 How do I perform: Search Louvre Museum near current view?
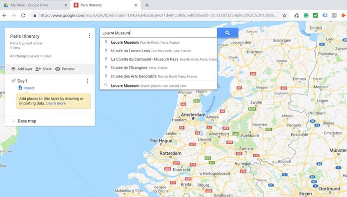click(x=159, y=86)
